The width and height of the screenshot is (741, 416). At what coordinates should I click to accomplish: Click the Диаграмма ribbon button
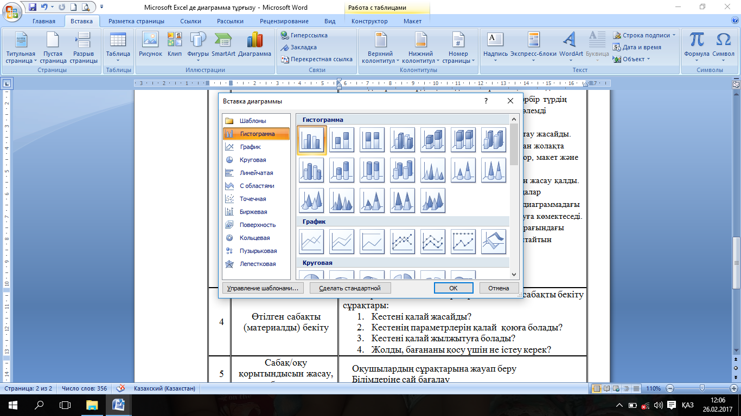[x=254, y=45]
